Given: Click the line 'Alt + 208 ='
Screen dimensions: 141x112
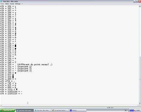Looking at the screenshot, I should coord(8,35).
